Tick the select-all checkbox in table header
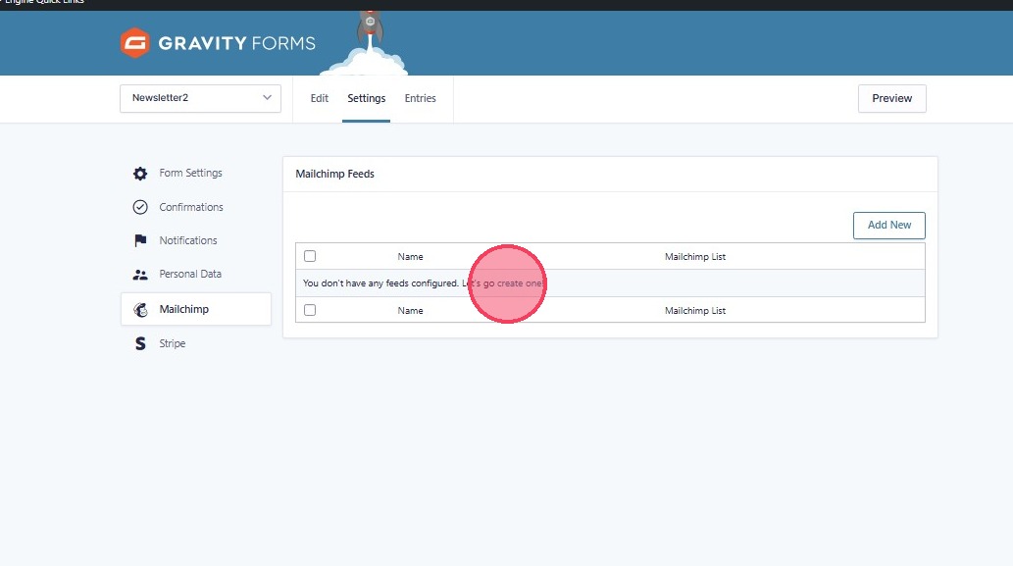The height and width of the screenshot is (566, 1013). (x=310, y=256)
